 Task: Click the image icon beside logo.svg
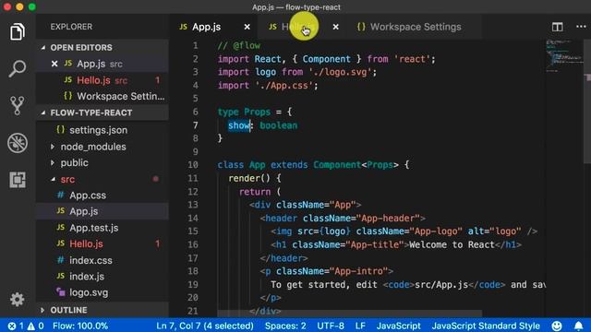(x=60, y=291)
